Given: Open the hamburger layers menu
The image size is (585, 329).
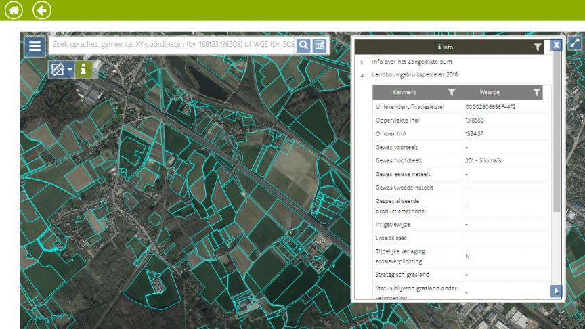Looking at the screenshot, I should point(35,46).
